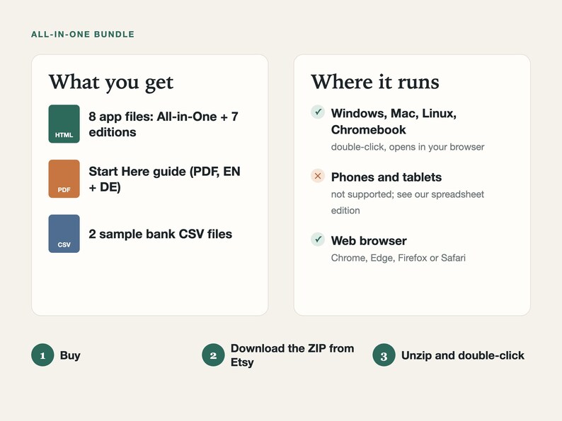Click the green HTML file icon

coord(64,124)
